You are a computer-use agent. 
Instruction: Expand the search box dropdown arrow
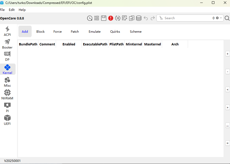221,18
